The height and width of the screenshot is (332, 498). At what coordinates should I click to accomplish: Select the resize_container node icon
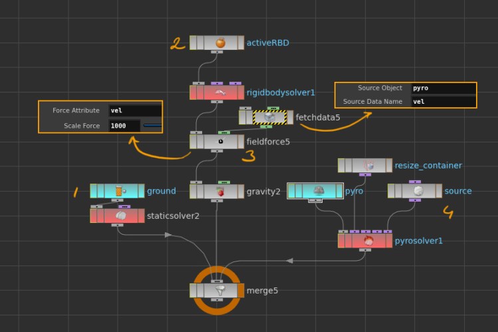click(368, 166)
